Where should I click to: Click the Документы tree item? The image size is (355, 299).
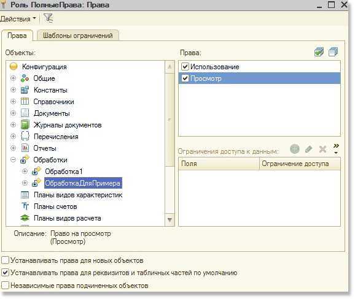point(52,113)
